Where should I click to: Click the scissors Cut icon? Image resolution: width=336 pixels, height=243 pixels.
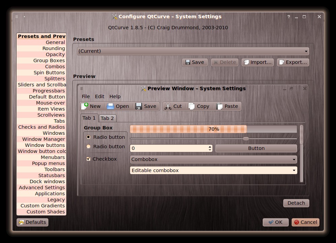[x=168, y=106]
